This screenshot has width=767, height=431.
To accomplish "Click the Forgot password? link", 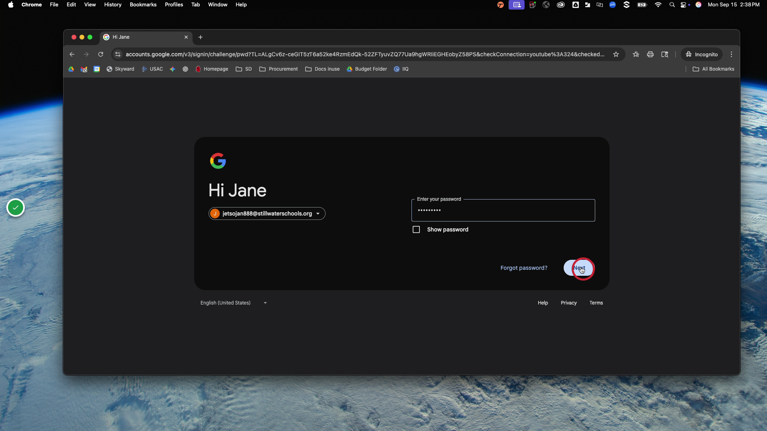I will 524,268.
